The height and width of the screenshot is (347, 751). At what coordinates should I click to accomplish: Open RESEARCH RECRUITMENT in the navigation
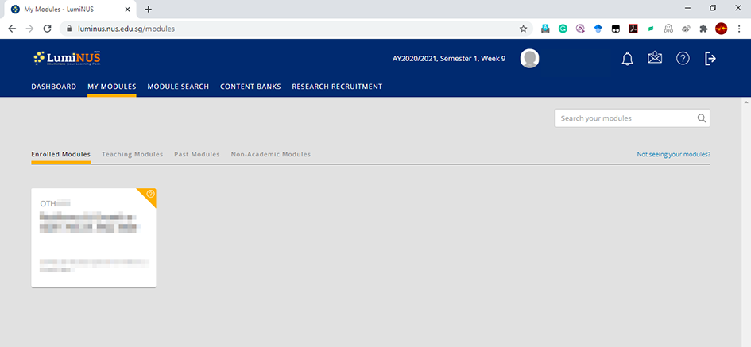(x=337, y=87)
